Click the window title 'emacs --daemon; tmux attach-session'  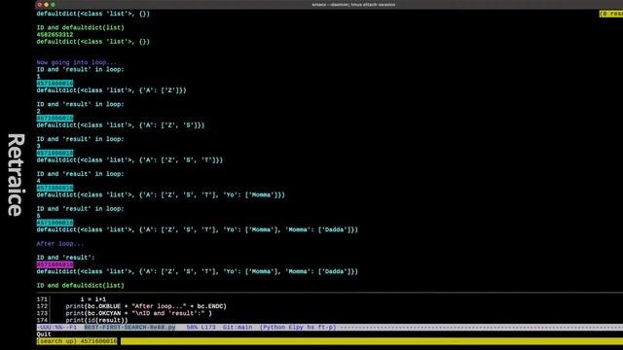pos(353,5)
